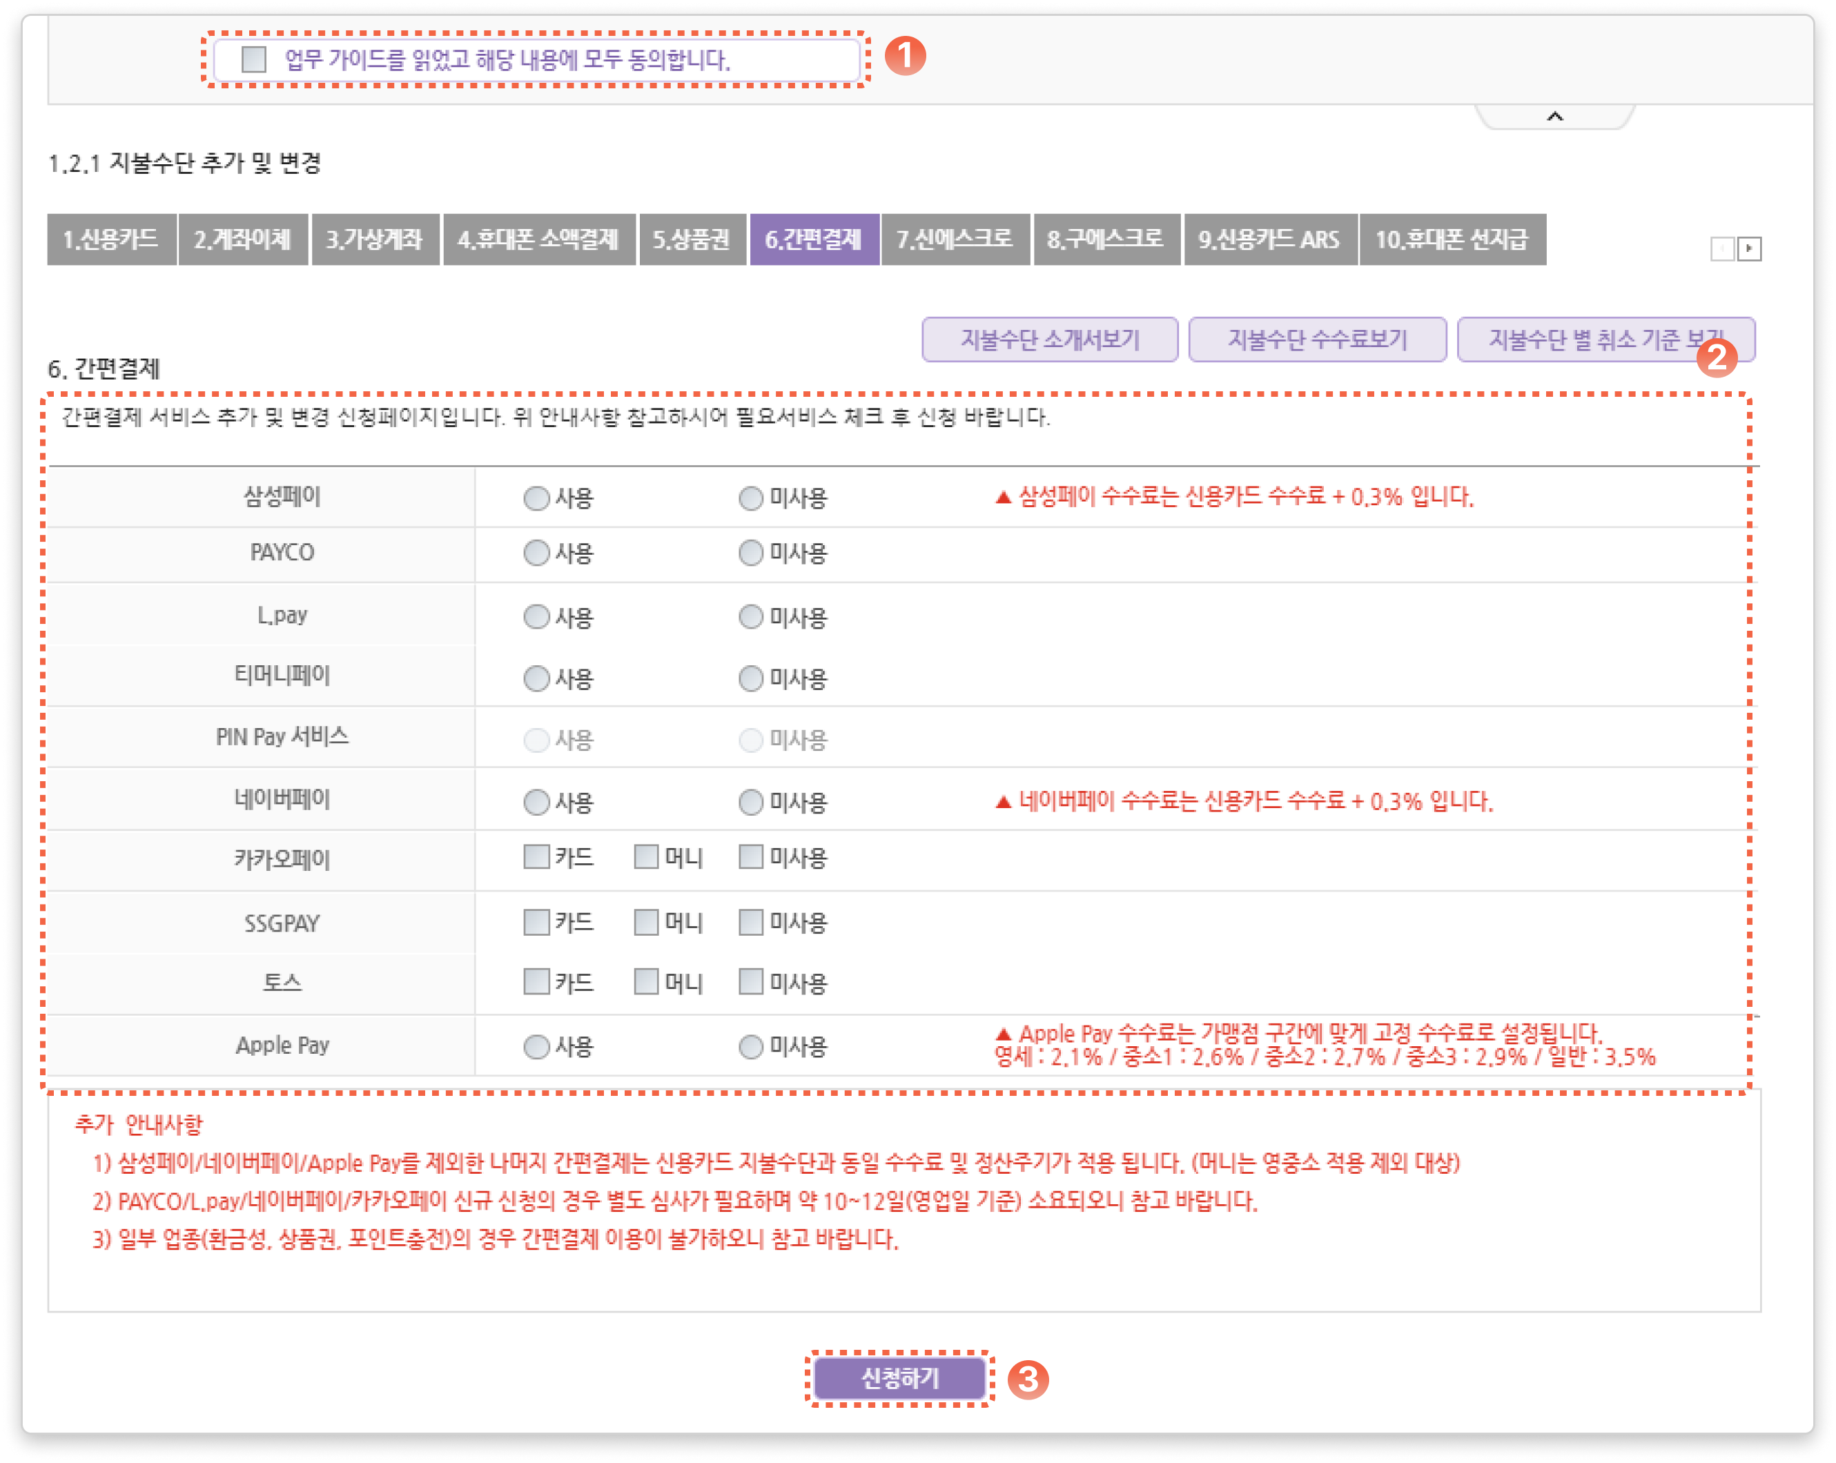
Task: Select 미사용 for PAYCO
Action: [750, 553]
